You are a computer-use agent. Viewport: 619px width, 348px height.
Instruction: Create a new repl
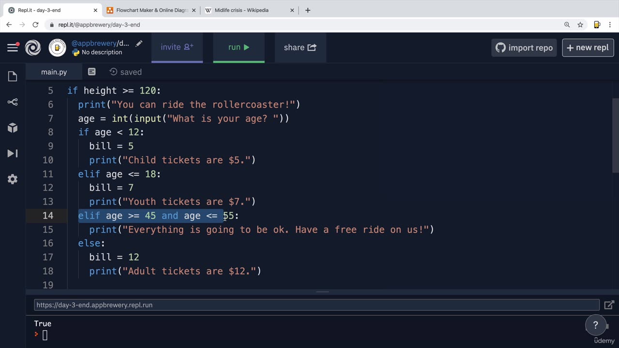point(588,47)
